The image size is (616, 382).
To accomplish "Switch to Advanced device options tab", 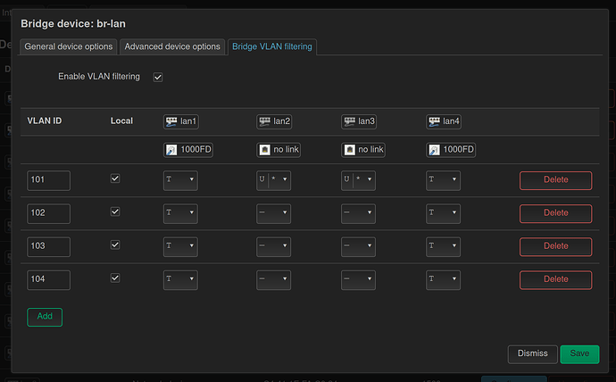I will click(172, 46).
